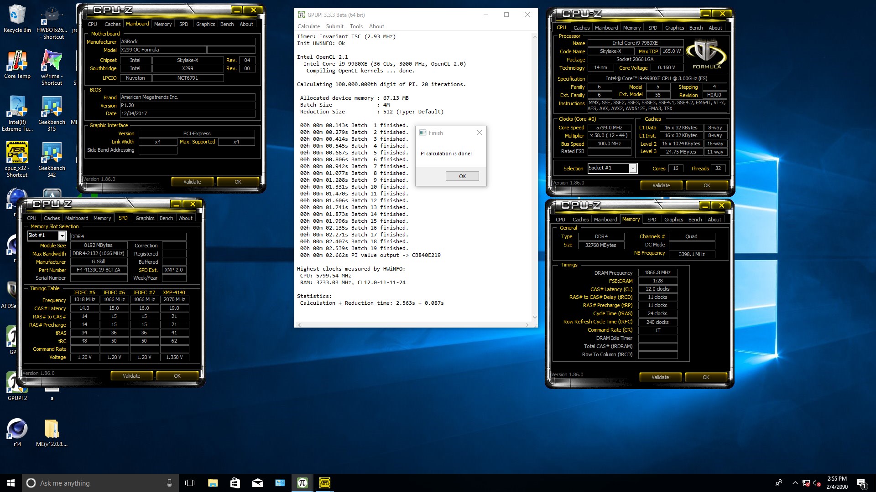Select Mainboard tab in Memory CPU-Z window

coord(605,220)
